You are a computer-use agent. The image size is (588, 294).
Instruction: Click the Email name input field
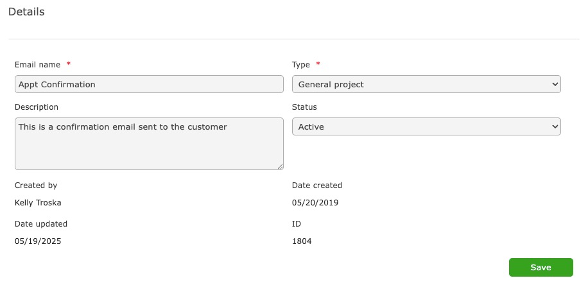coord(148,84)
